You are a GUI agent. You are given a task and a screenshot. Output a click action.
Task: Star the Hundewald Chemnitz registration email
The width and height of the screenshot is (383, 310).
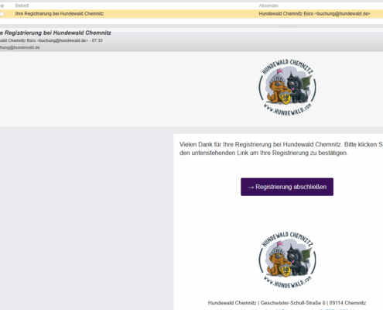click(x=2, y=14)
